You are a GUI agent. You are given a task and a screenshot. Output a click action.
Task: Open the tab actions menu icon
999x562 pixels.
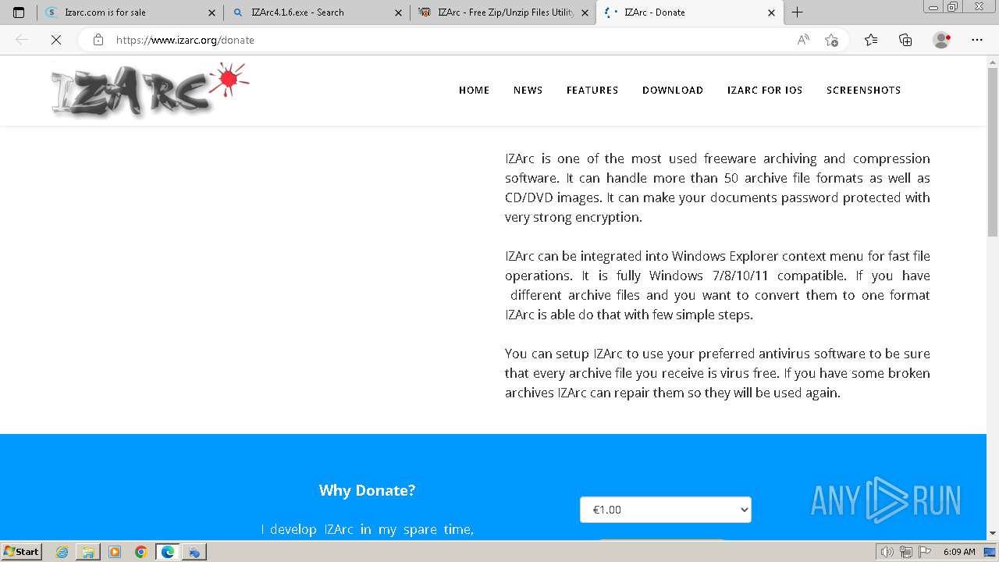pos(19,12)
